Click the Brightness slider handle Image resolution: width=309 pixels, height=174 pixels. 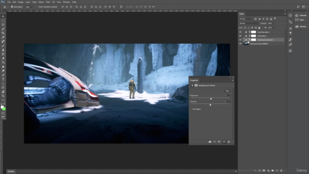(x=211, y=99)
